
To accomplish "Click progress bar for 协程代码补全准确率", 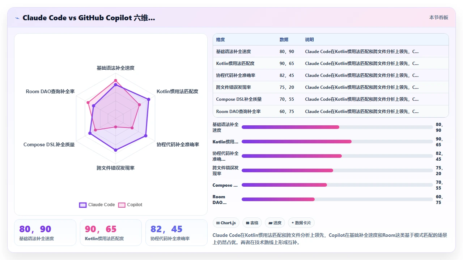I will click(x=337, y=156).
